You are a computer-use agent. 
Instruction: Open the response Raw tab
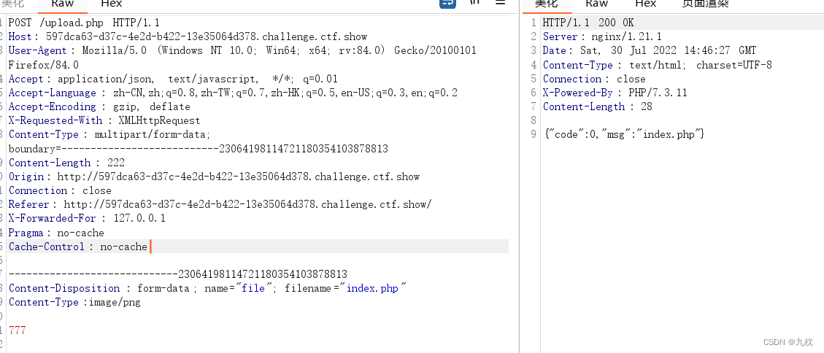(x=596, y=4)
